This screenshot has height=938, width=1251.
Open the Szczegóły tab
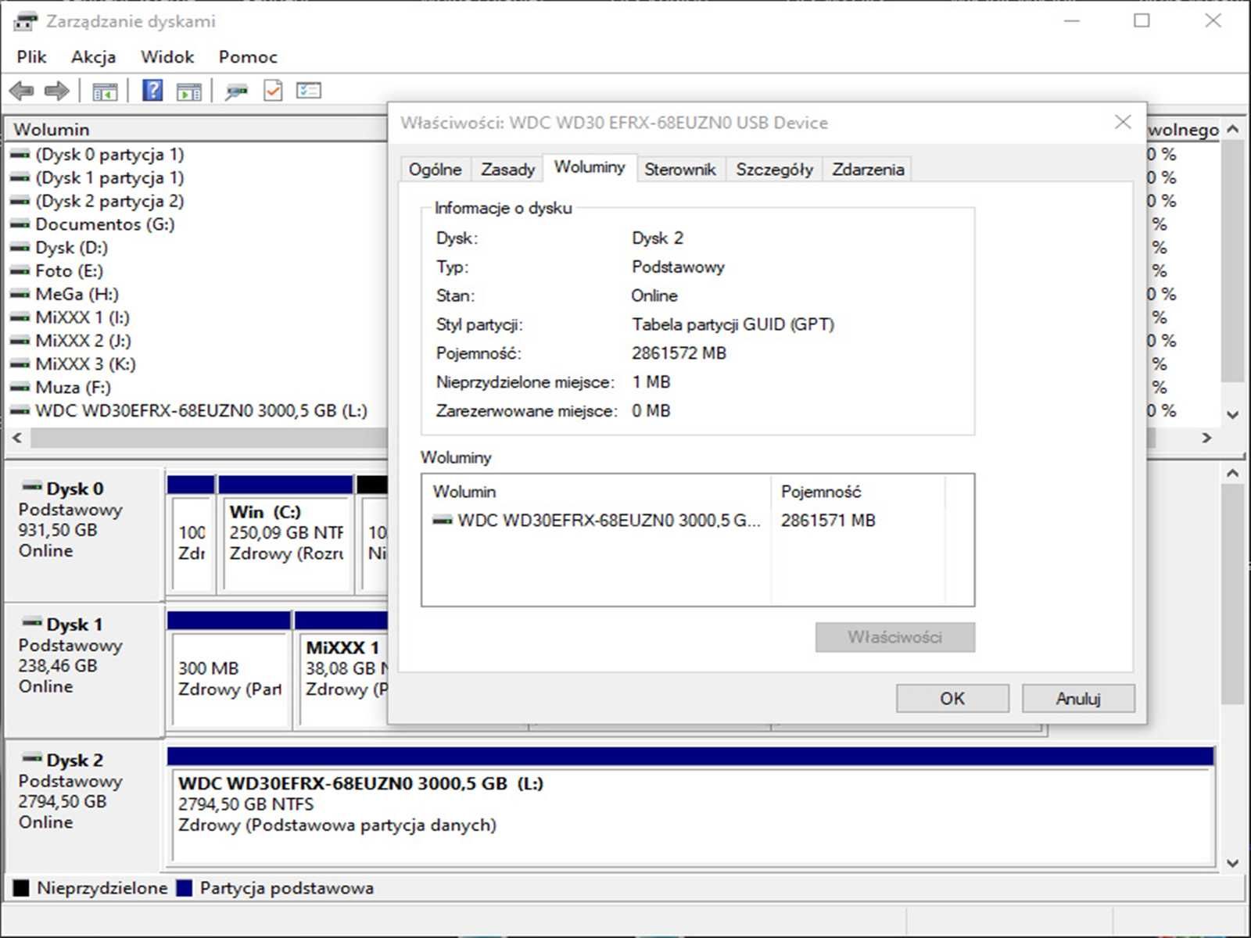click(774, 170)
